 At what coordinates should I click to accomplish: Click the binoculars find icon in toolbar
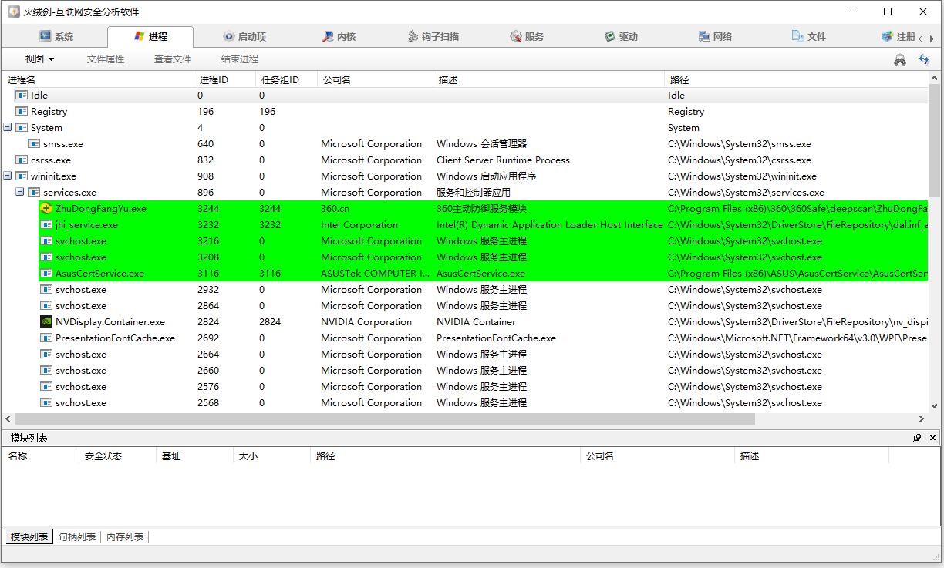pyautogui.click(x=899, y=59)
